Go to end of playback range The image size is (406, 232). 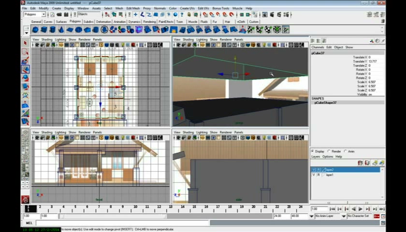(x=382, y=209)
